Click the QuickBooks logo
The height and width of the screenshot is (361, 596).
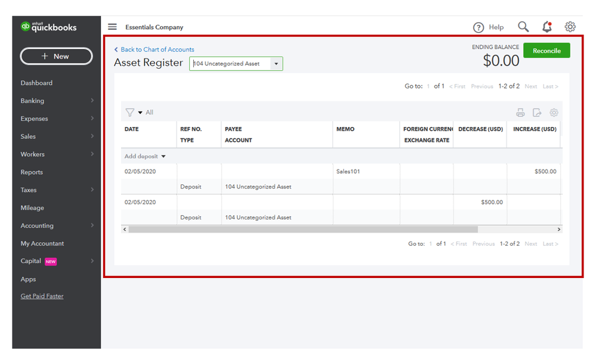[48, 27]
